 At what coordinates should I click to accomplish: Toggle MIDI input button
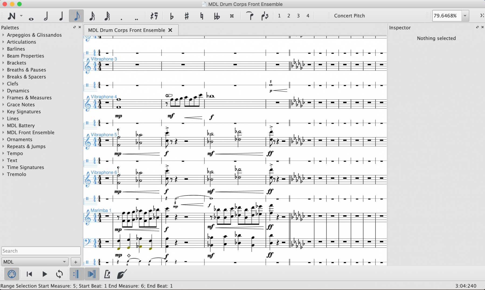click(12, 274)
